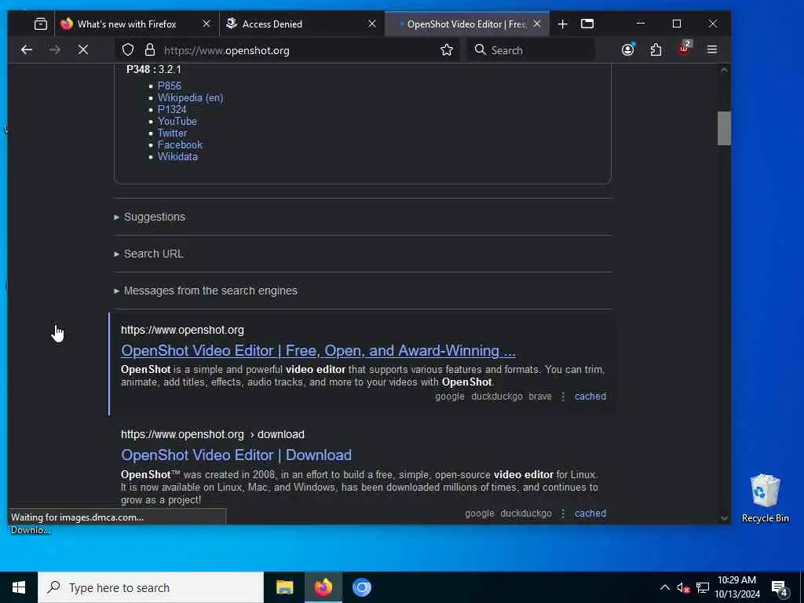Stop loading the current page
The width and height of the screenshot is (804, 603).
click(82, 49)
